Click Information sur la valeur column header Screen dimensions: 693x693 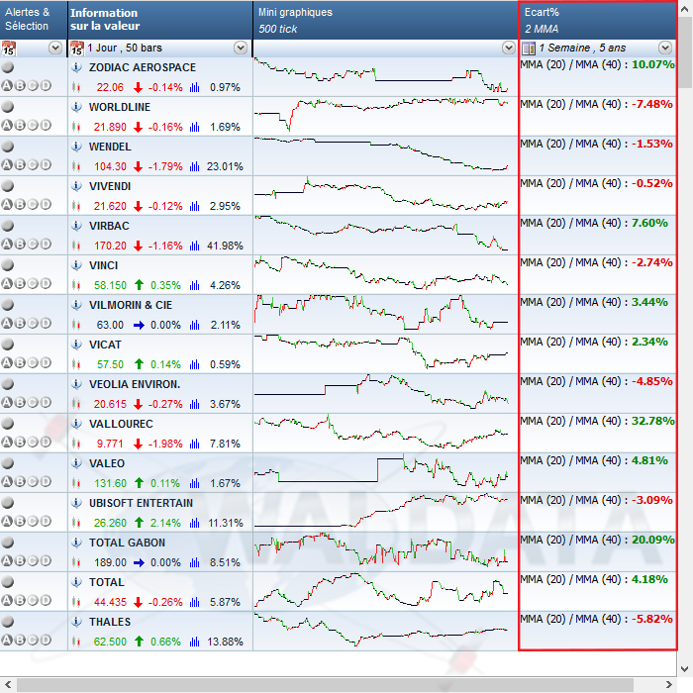click(160, 20)
